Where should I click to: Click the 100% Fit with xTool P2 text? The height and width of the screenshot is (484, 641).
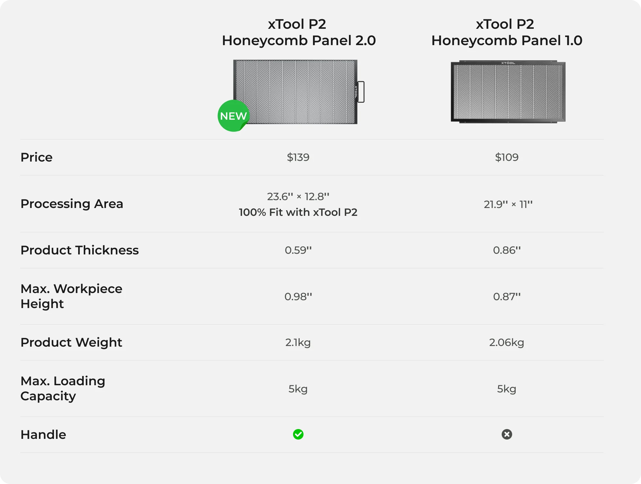tap(298, 212)
